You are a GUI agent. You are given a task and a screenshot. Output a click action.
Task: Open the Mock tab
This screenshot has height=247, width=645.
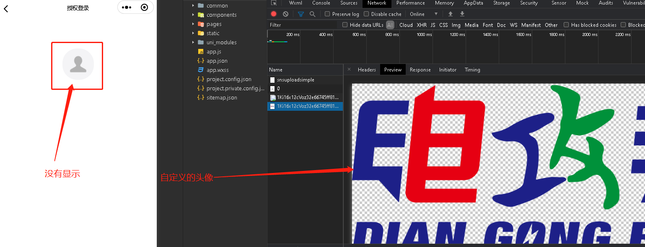pos(582,3)
